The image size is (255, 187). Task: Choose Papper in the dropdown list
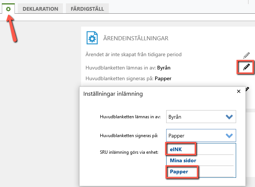click(x=201, y=171)
